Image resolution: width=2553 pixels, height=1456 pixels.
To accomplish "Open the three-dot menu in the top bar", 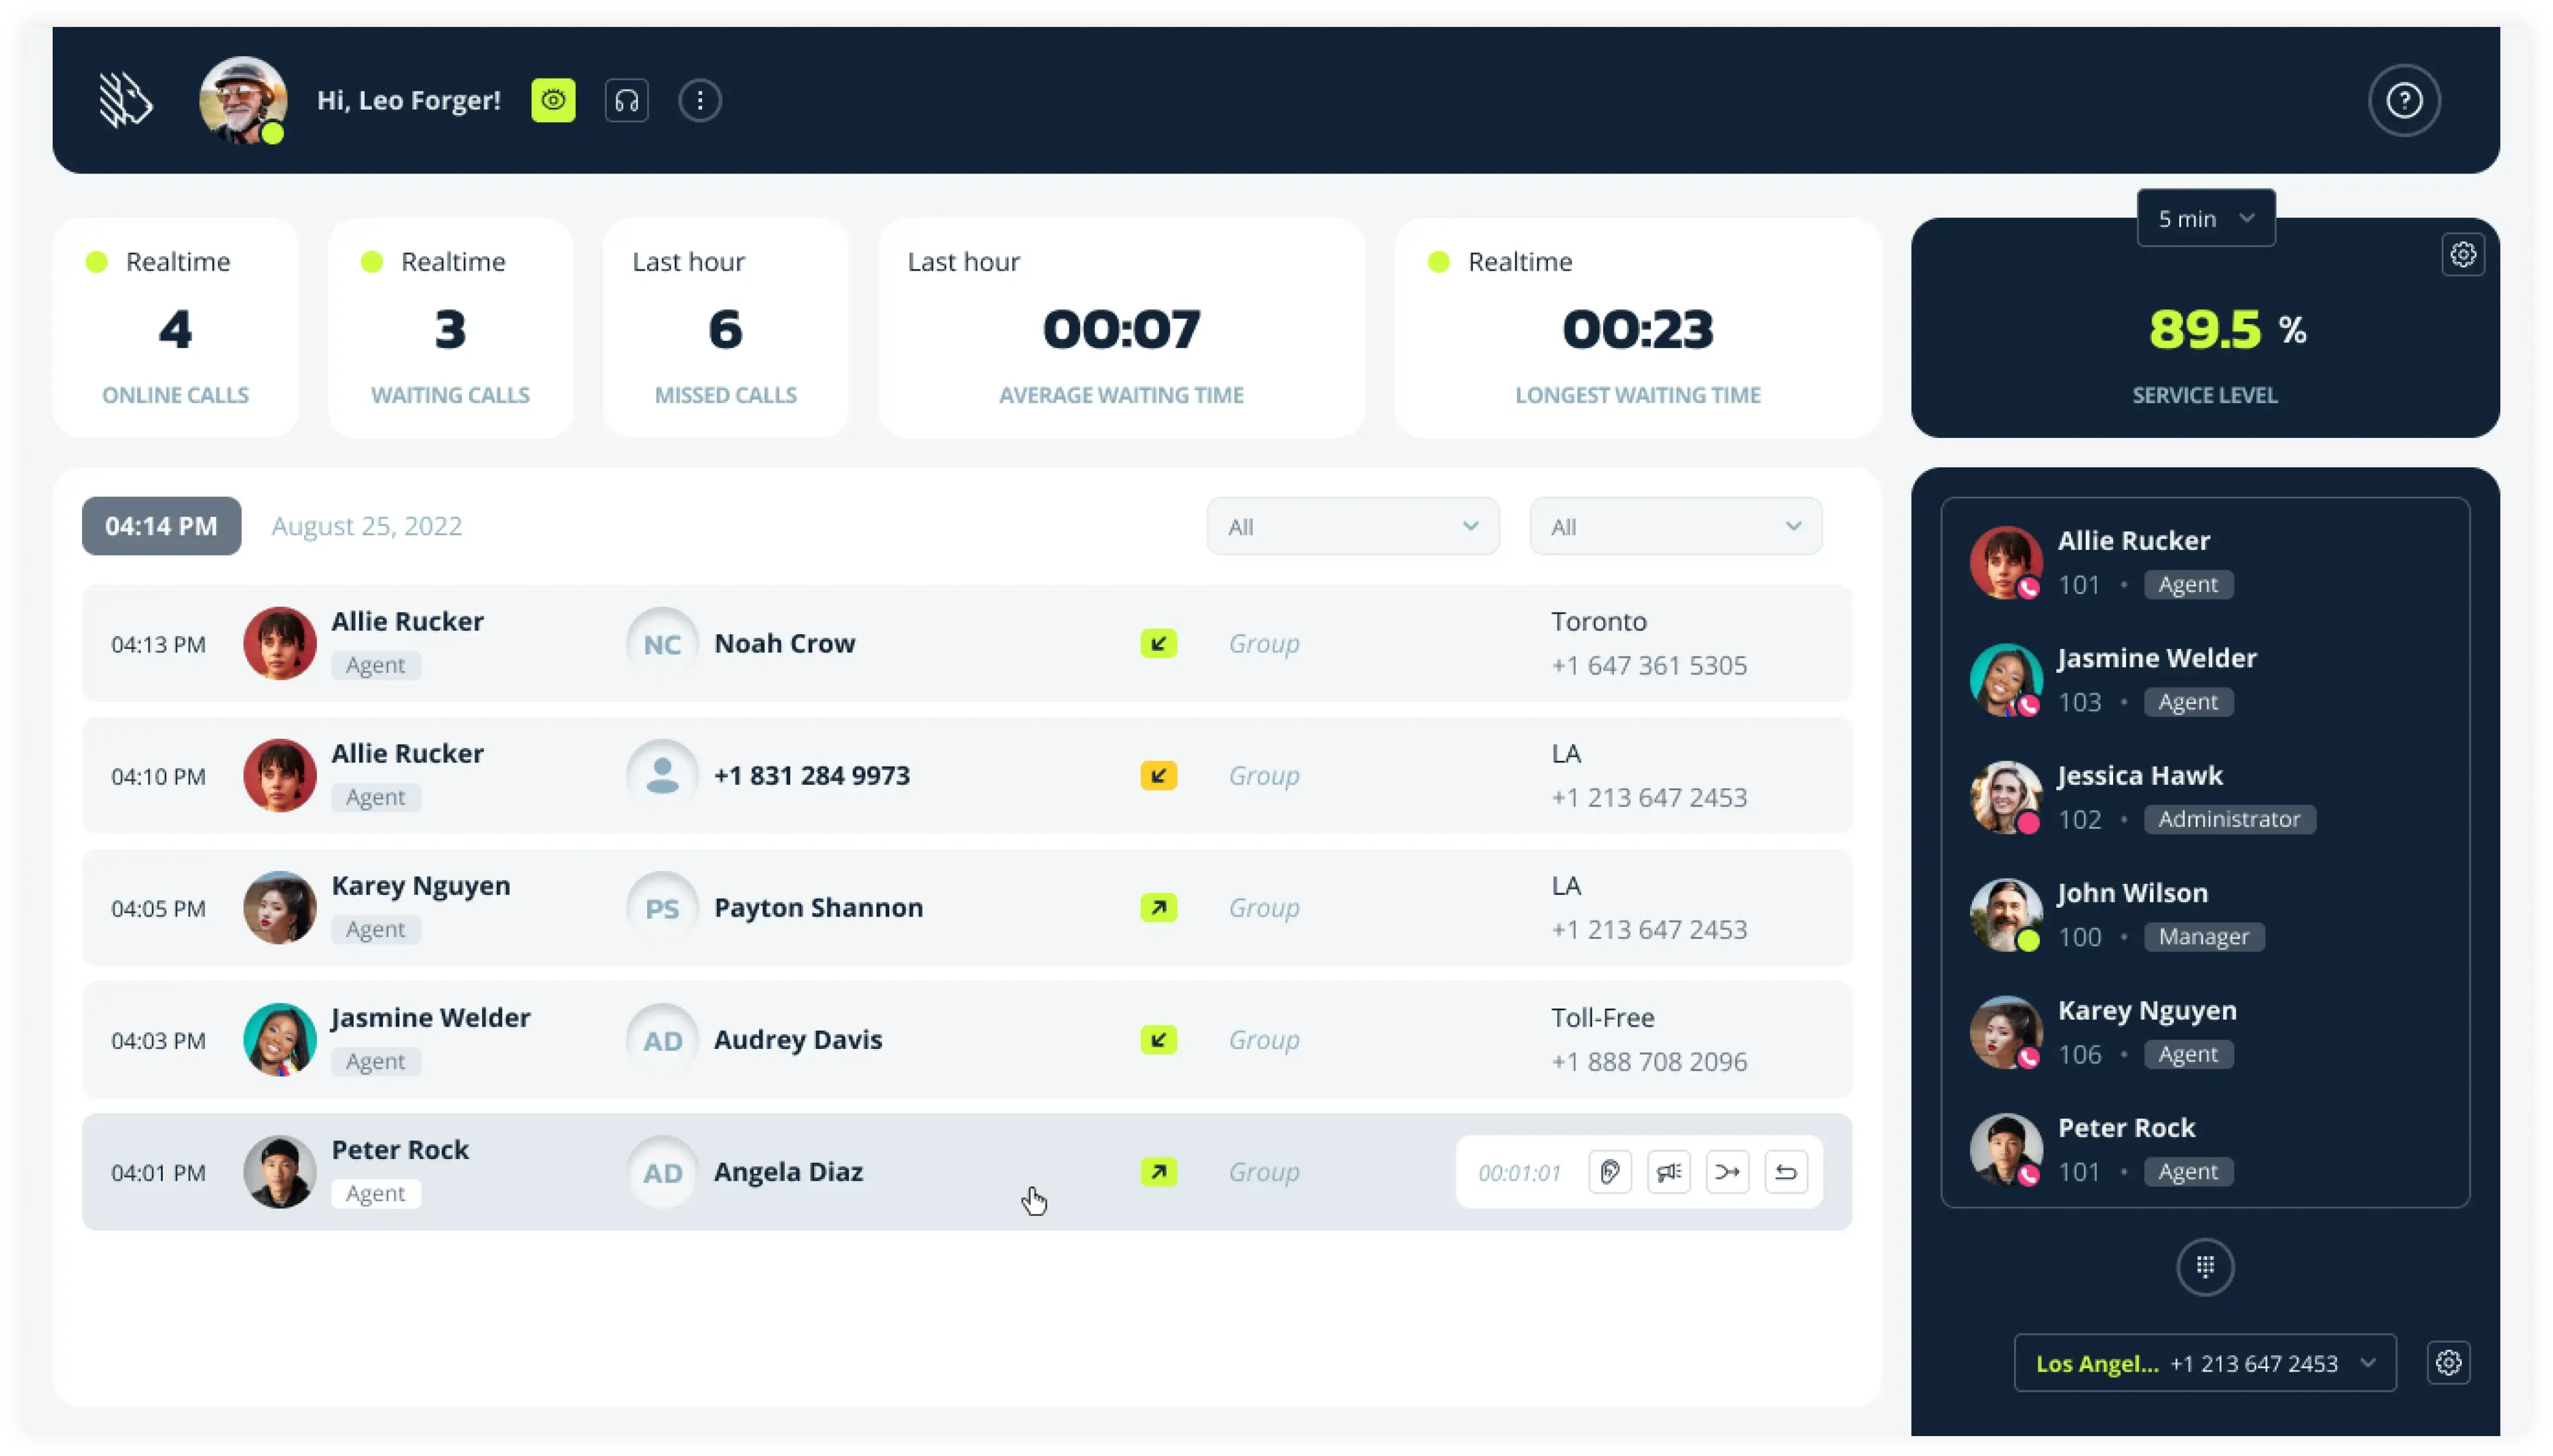I will [699, 100].
